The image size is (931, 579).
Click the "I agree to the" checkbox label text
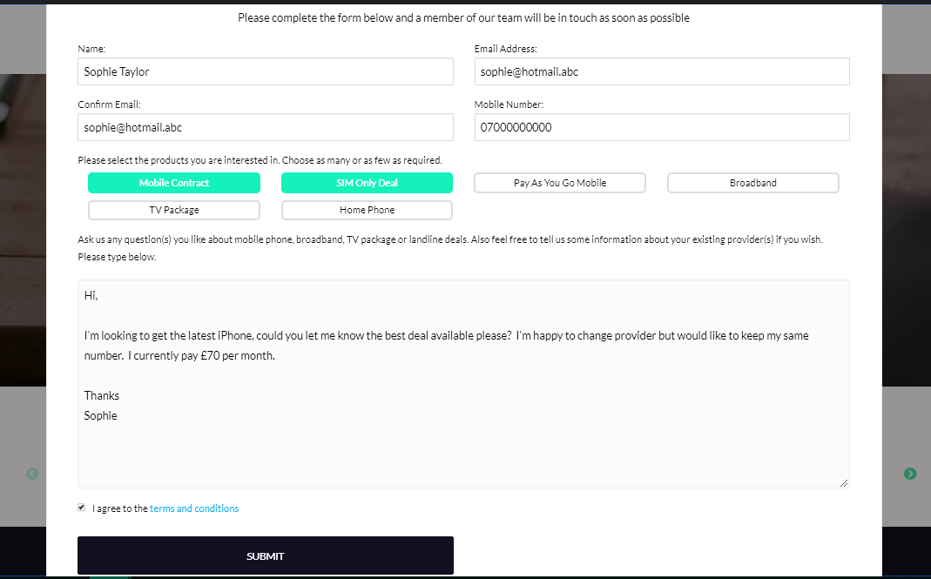tap(120, 508)
